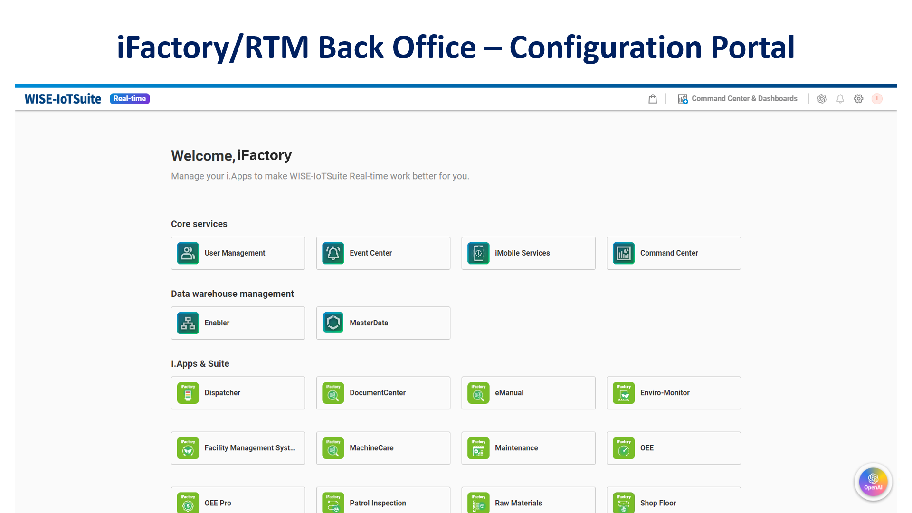The image size is (912, 513).
Task: Open Enabler data warehouse tool
Action: [x=238, y=323]
